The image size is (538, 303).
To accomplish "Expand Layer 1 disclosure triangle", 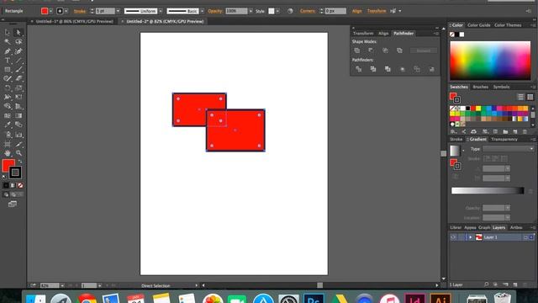I will pos(471,237).
